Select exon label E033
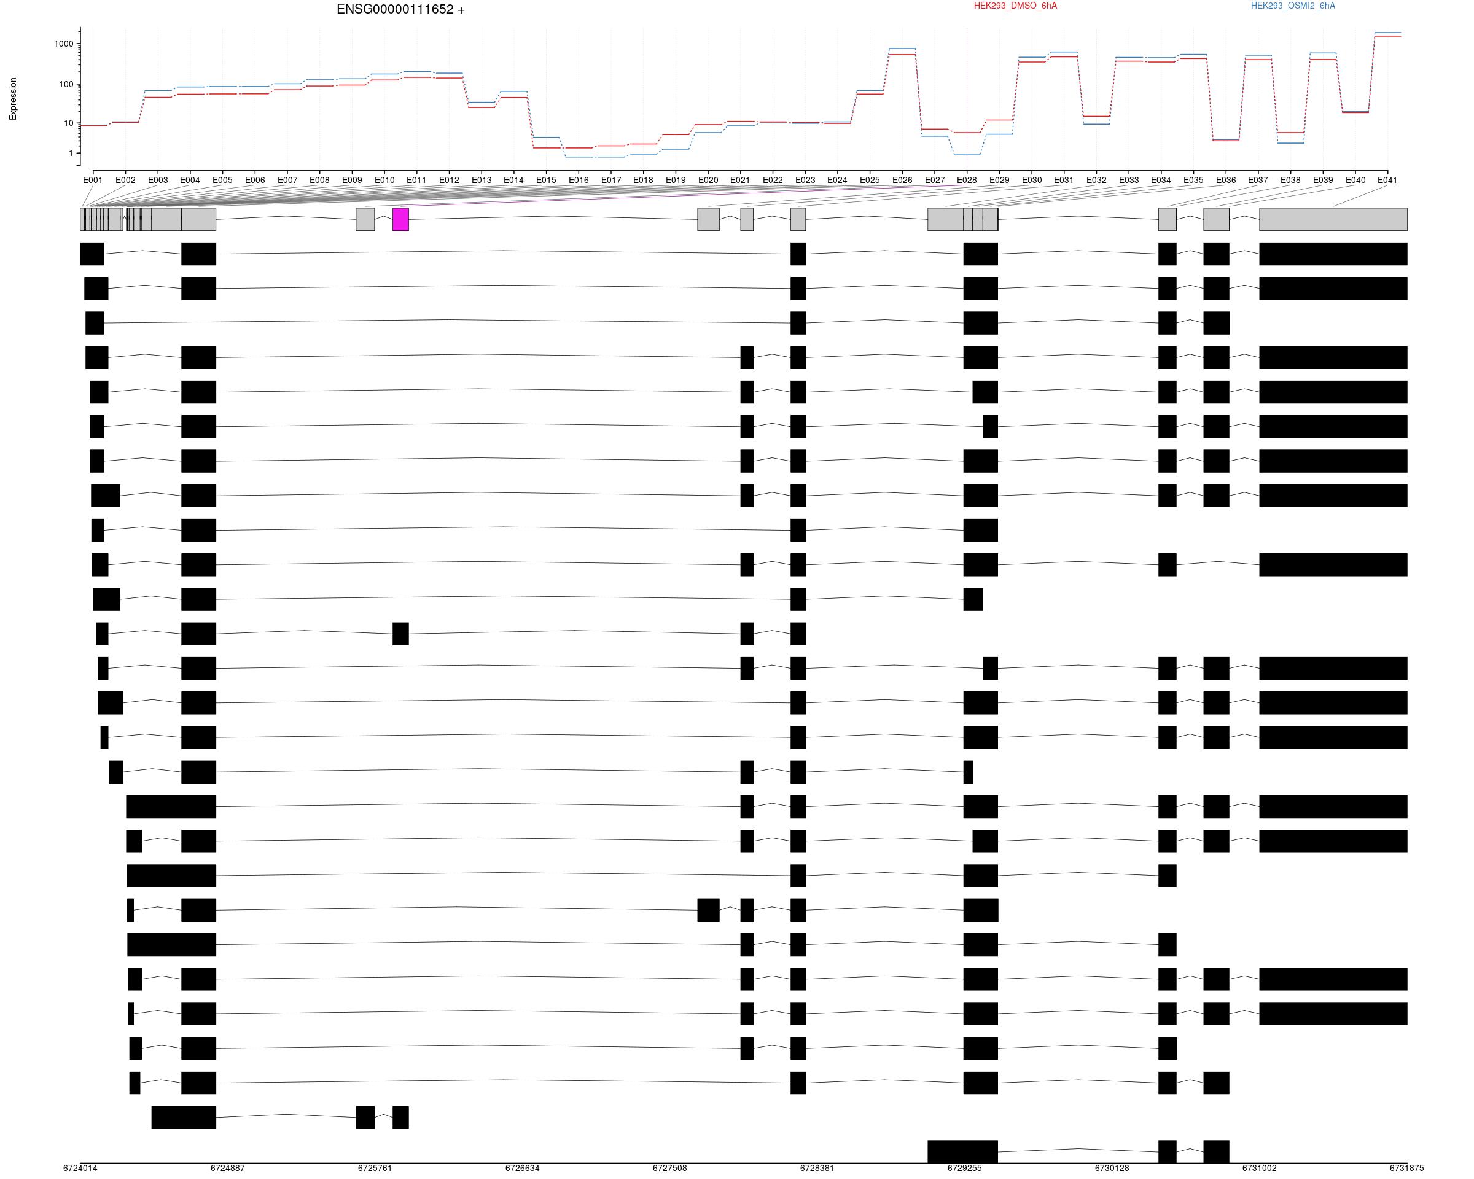This screenshot has width=1474, height=1179. tap(1129, 181)
